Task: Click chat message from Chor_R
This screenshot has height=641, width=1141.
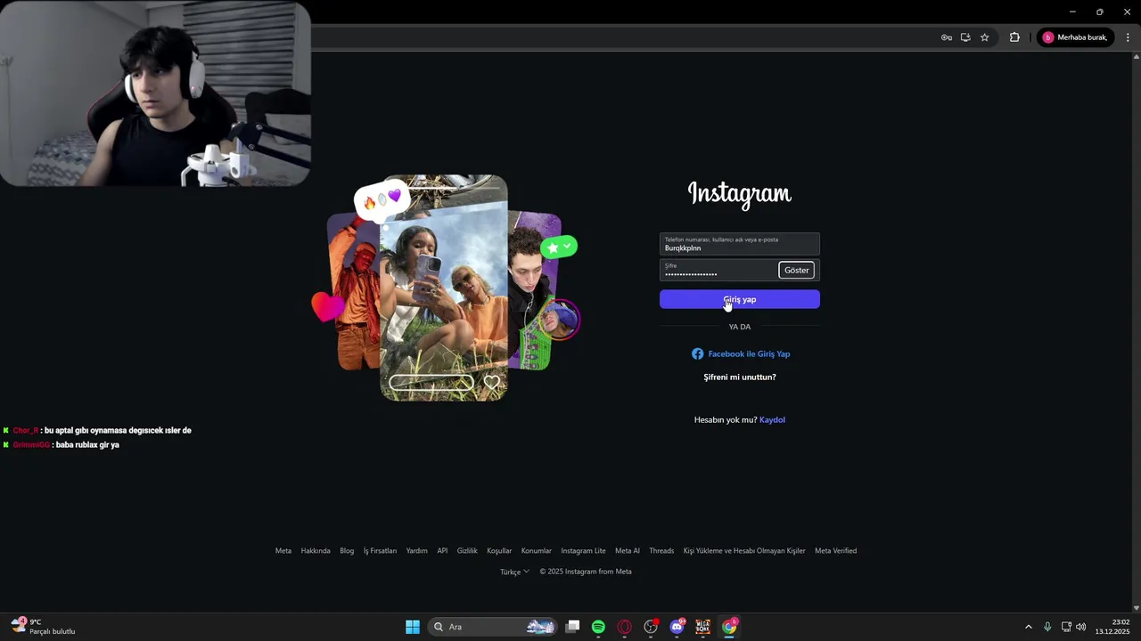Action: pos(97,430)
